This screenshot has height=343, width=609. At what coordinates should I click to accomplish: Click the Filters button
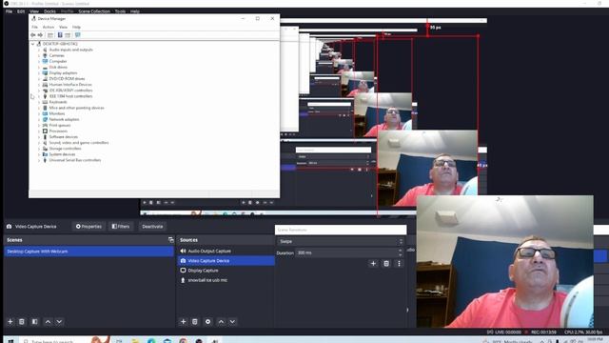click(x=121, y=227)
